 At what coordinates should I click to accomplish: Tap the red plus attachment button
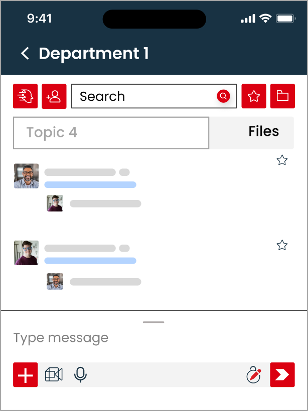pos(26,375)
